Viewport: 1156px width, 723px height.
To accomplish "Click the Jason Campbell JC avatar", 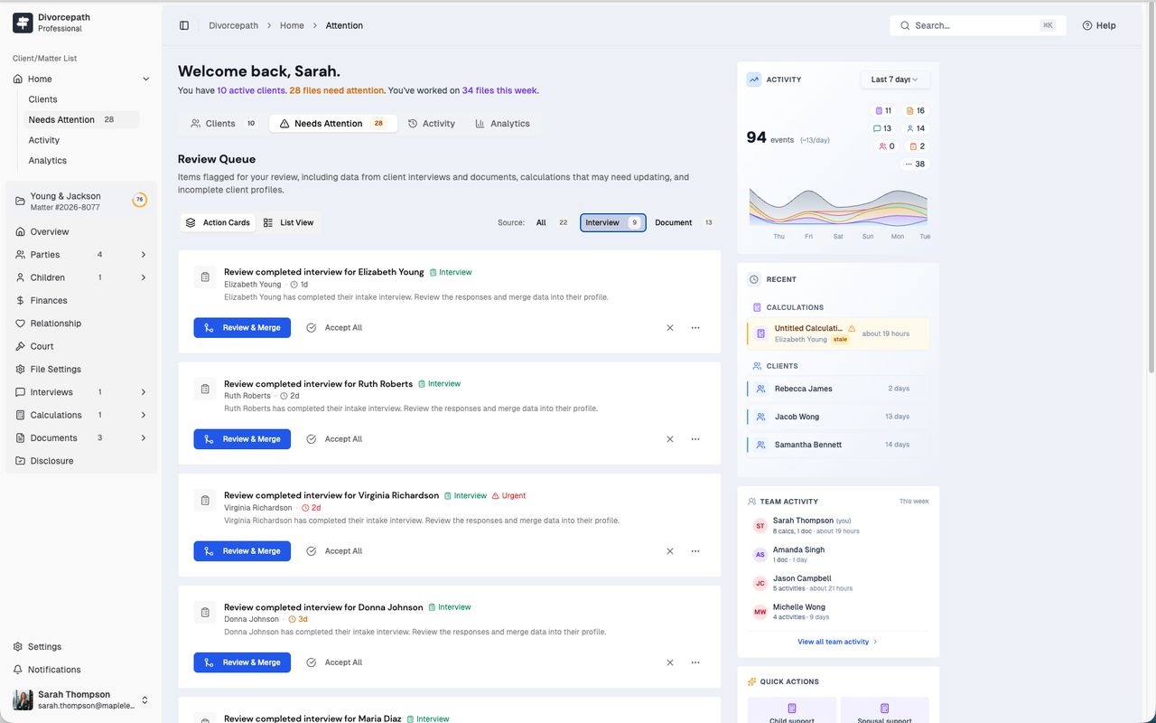I will pos(760,584).
